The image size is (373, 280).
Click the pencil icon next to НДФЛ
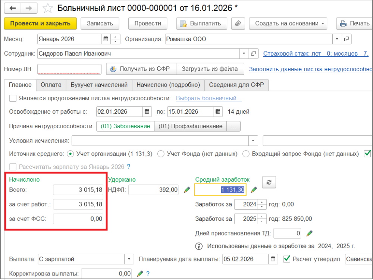tap(187, 190)
